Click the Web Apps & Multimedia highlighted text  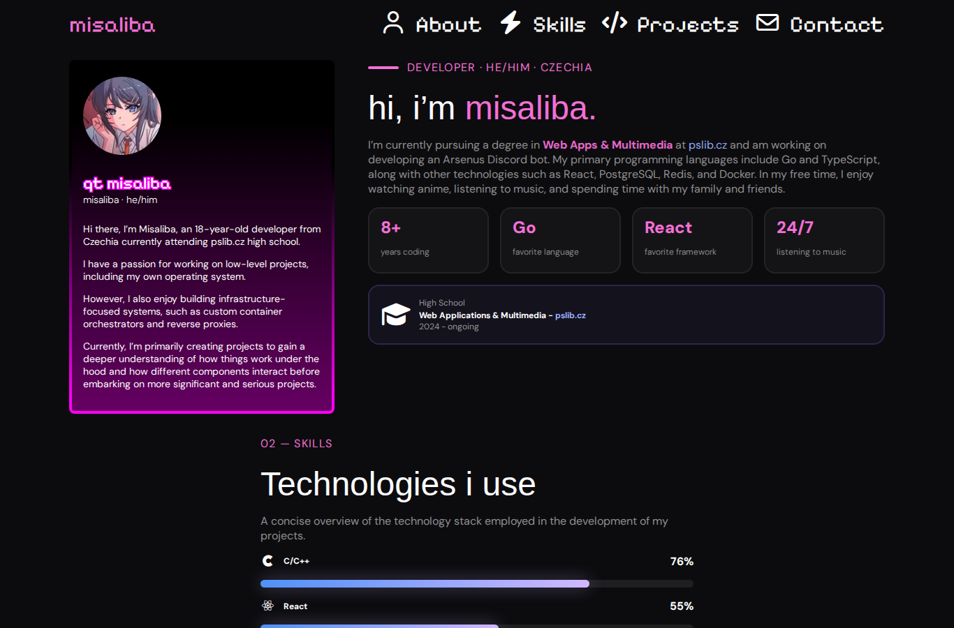click(608, 145)
